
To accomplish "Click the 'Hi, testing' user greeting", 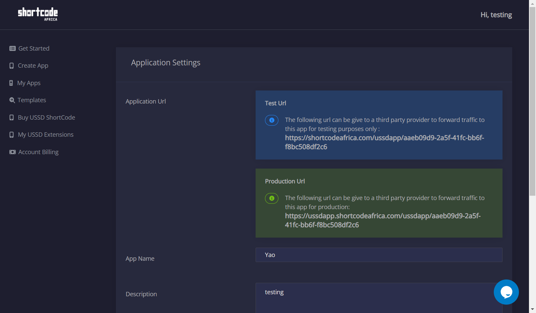I will pyautogui.click(x=496, y=15).
